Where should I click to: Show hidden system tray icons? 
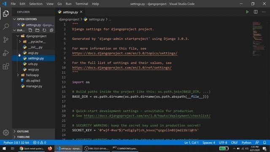click(234, 148)
